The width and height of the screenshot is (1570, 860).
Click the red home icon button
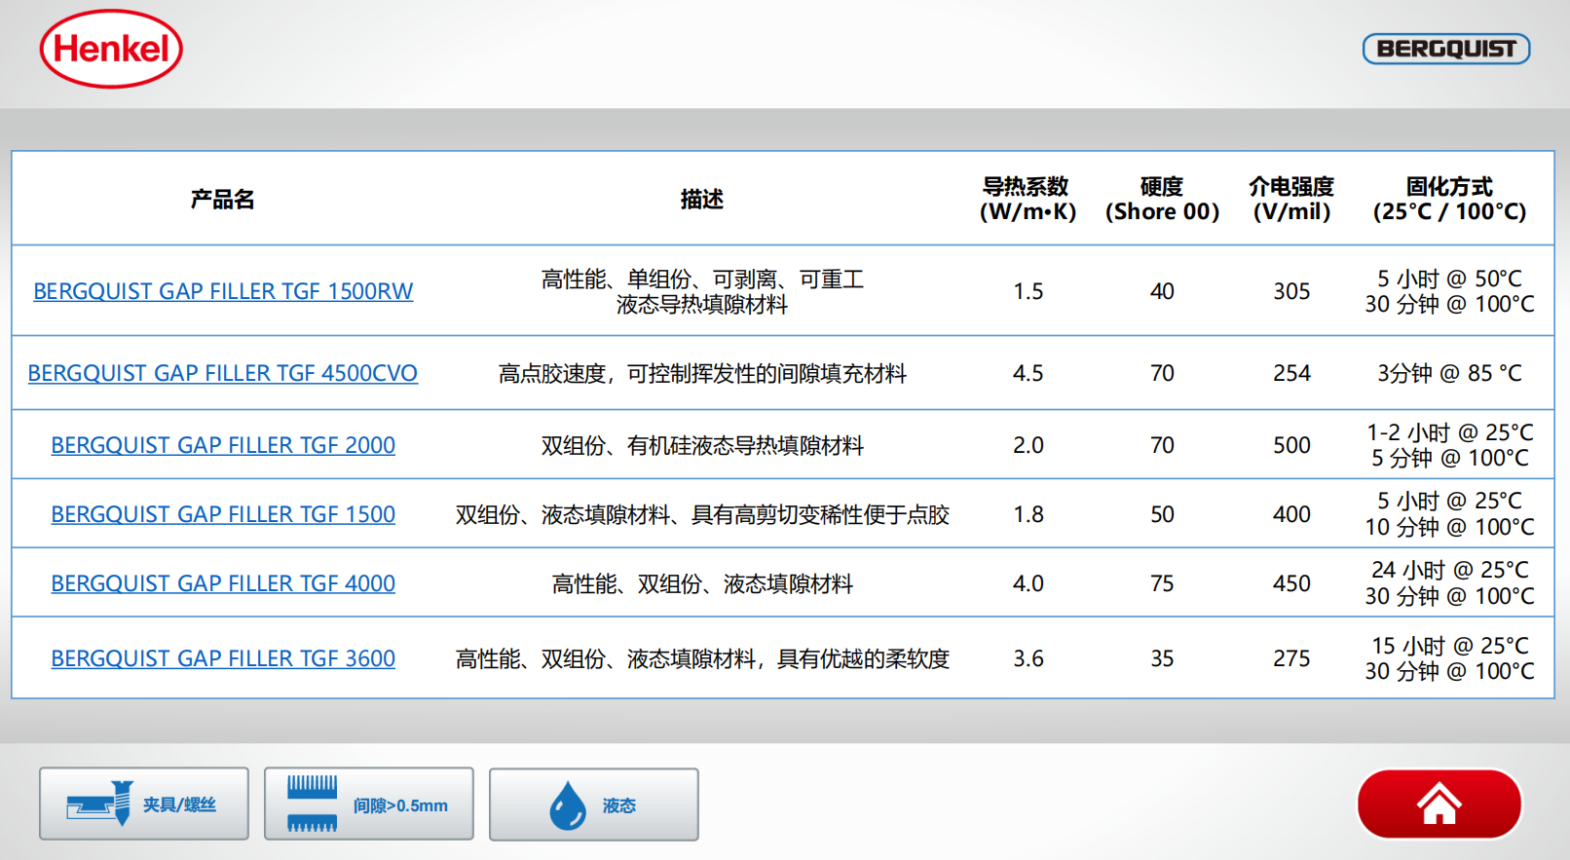[1439, 804]
